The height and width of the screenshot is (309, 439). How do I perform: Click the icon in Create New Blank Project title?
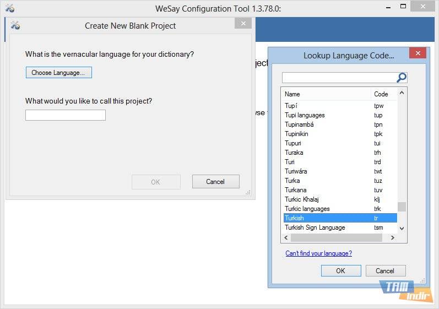pos(15,25)
